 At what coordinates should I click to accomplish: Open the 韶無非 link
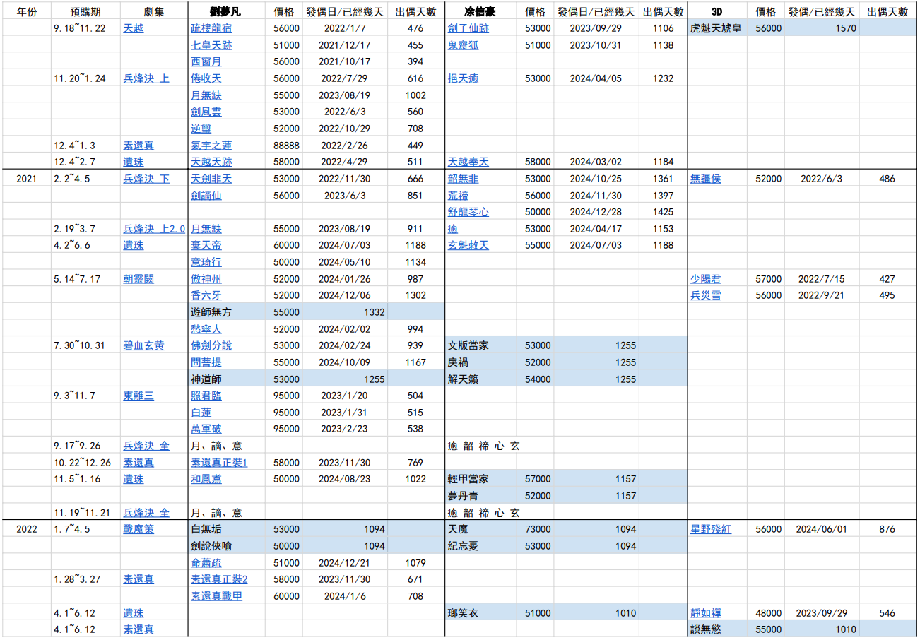pos(464,179)
